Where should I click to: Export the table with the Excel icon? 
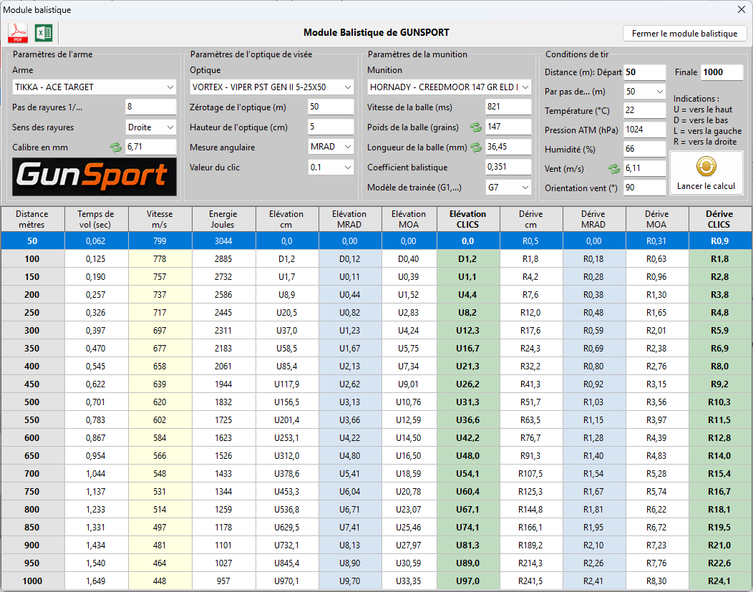point(44,33)
